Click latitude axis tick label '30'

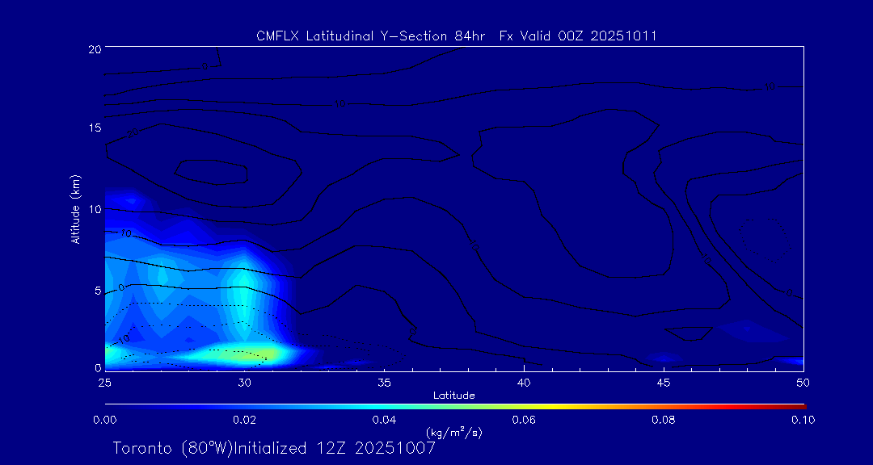244,383
